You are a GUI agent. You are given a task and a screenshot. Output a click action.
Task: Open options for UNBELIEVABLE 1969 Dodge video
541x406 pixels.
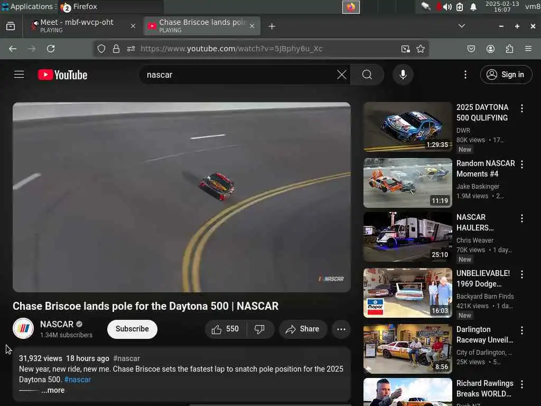522,274
